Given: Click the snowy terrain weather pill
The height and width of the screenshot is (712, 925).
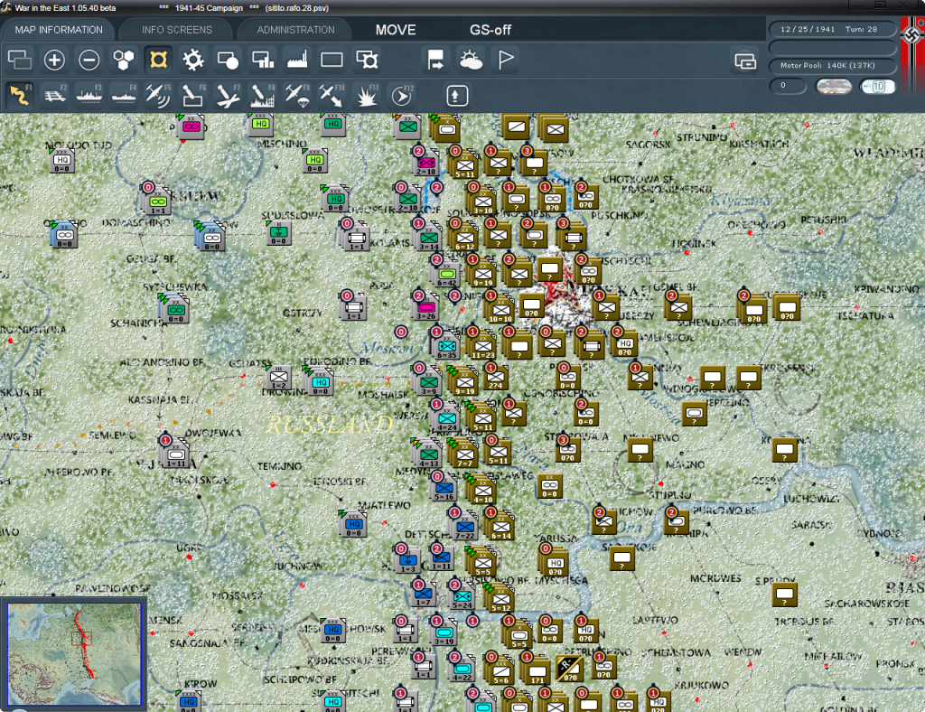Looking at the screenshot, I should coord(833,87).
